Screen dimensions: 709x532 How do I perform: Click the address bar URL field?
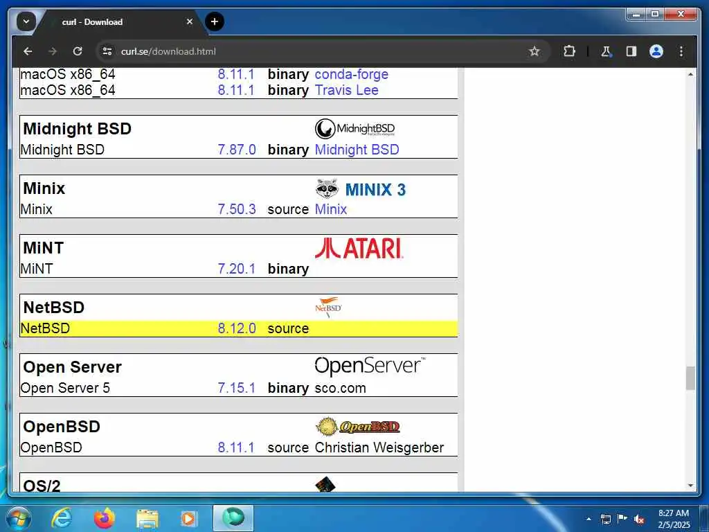click(316, 51)
